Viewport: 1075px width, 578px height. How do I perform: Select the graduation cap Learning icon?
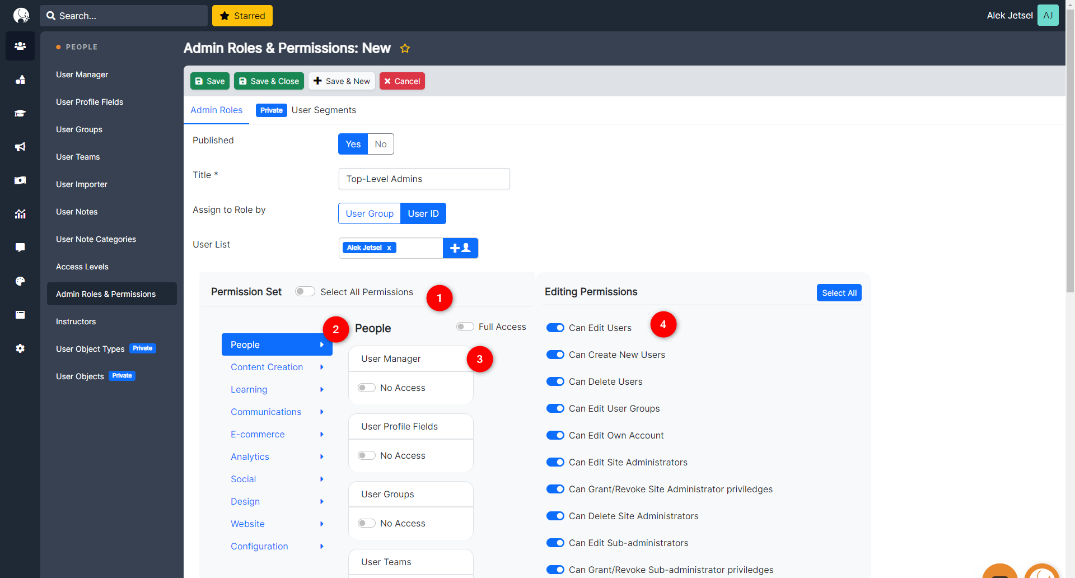click(20, 113)
